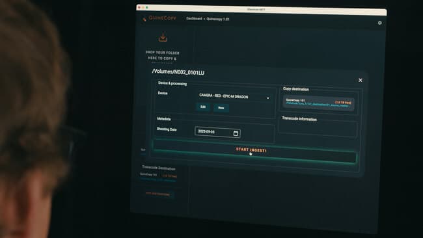This screenshot has width=423, height=238.
Task: Click the orange download tray icon
Action: click(163, 38)
